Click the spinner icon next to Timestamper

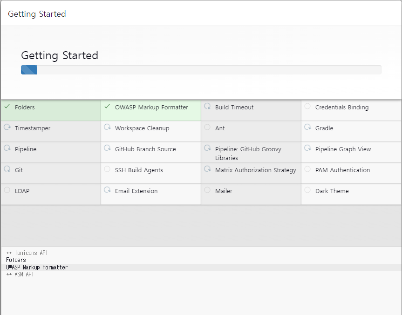(7, 127)
